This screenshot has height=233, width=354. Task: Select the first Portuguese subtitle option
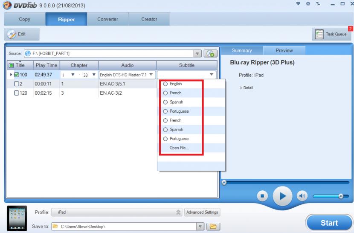pos(165,111)
